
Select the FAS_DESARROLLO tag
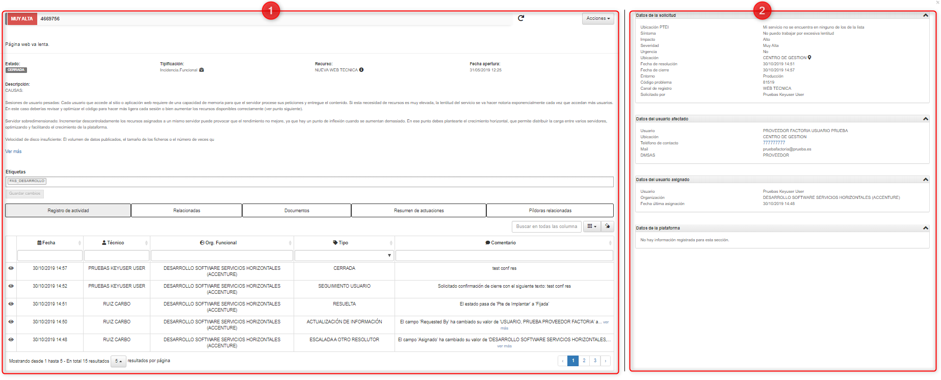(x=27, y=181)
